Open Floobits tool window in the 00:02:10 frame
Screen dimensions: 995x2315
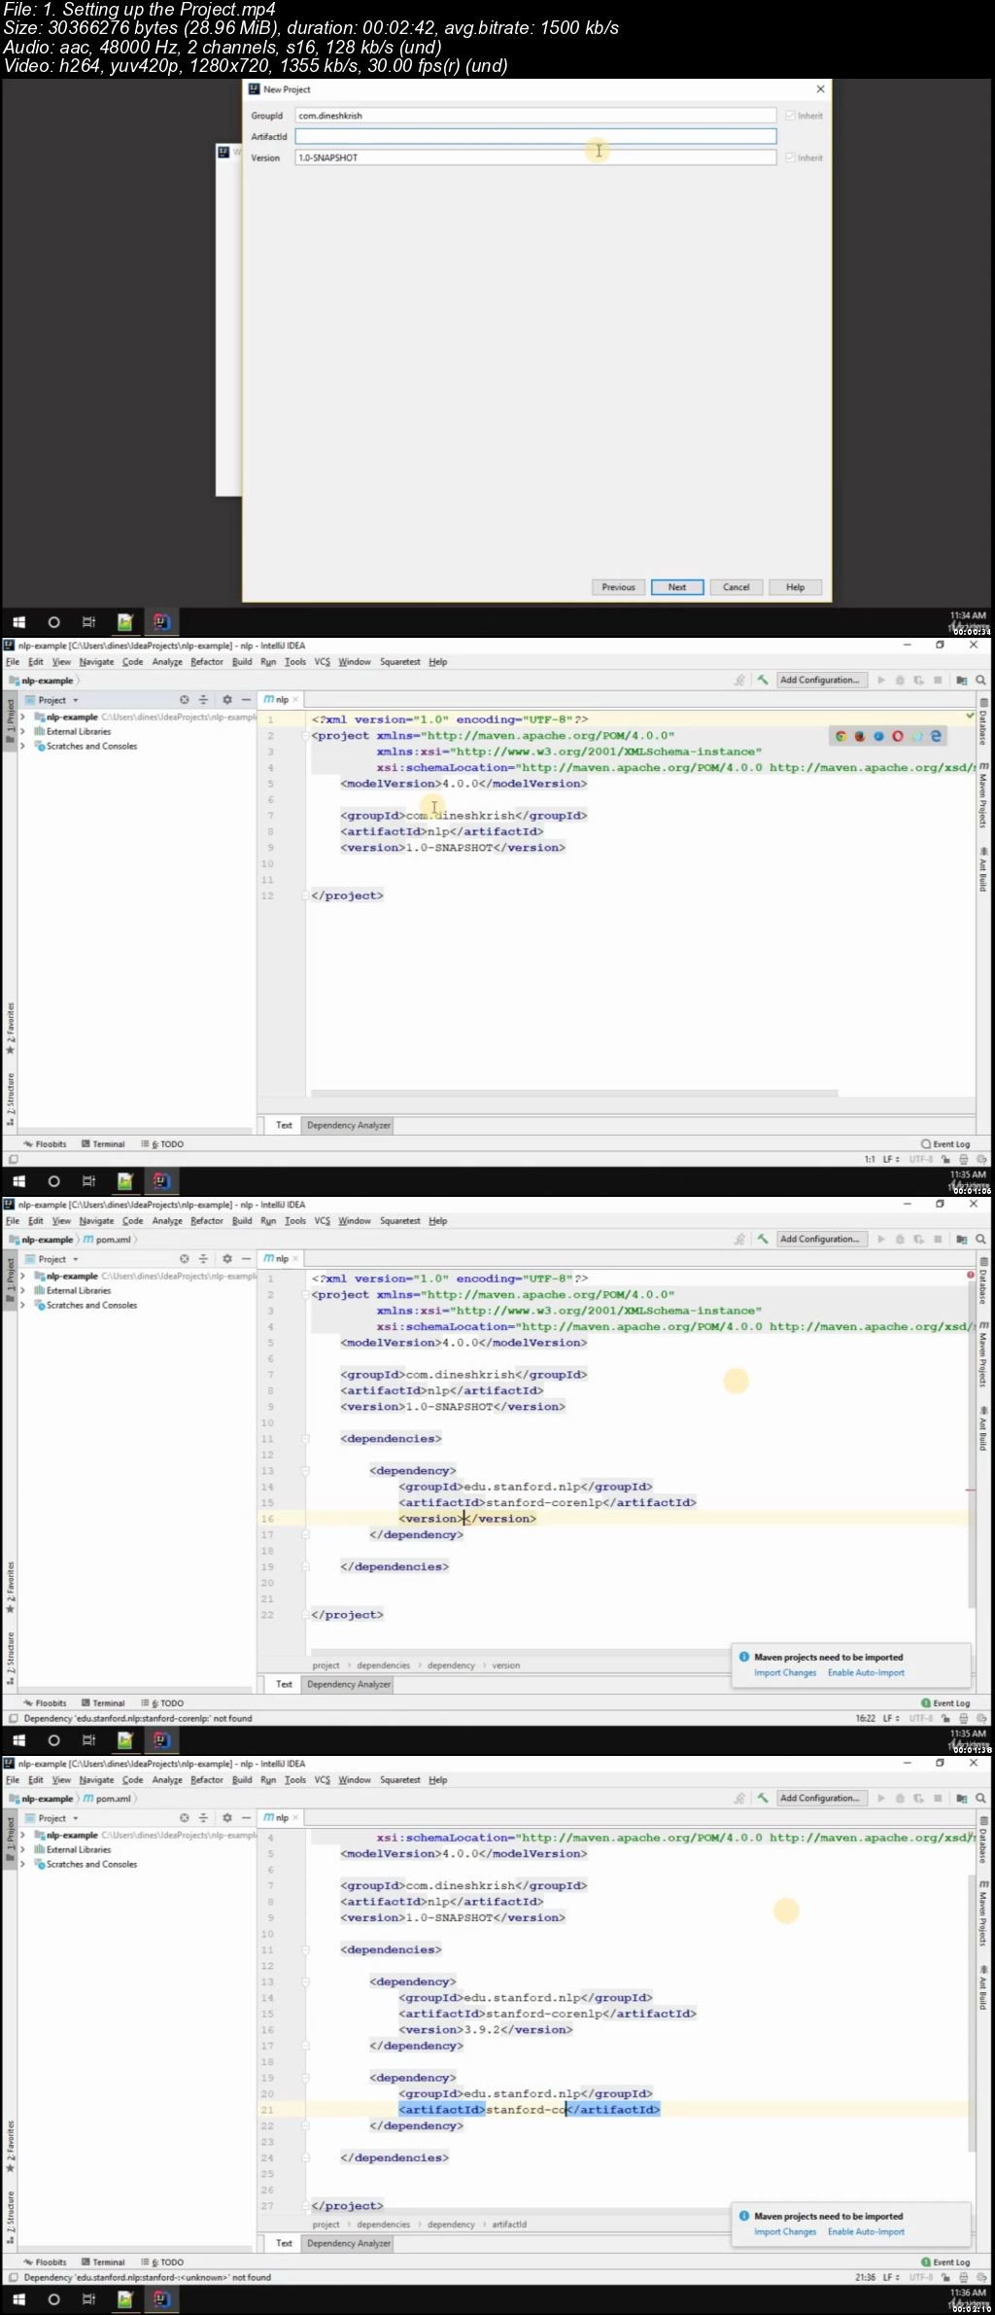pyautogui.click(x=45, y=2262)
